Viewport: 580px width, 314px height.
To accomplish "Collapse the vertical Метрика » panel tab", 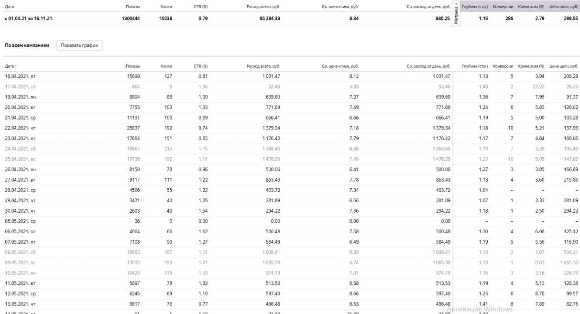I will [456, 14].
